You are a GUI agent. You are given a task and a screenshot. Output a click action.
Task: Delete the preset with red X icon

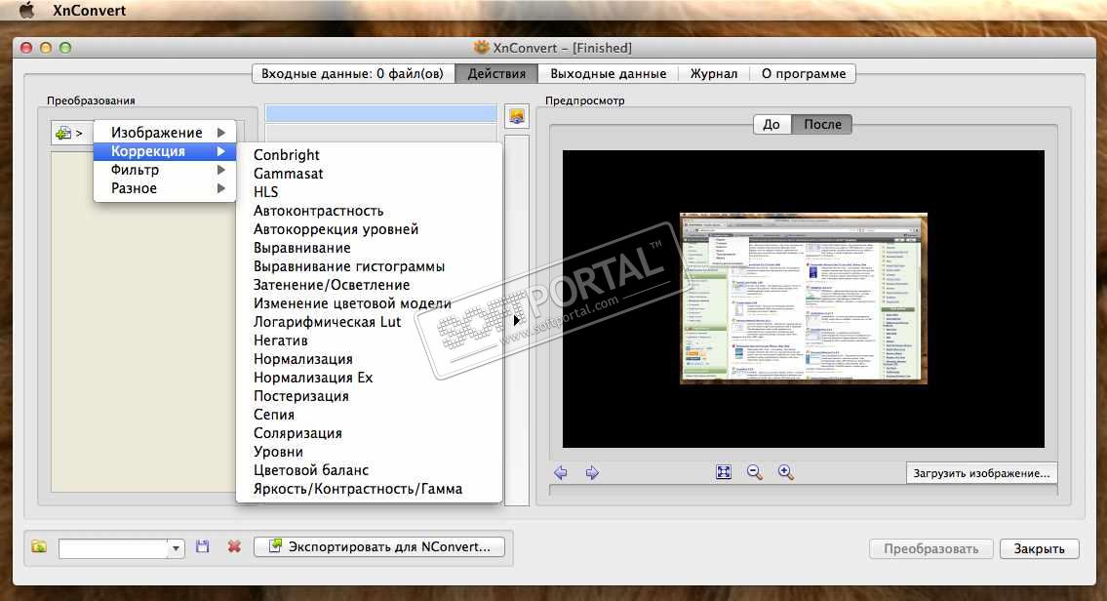[234, 546]
